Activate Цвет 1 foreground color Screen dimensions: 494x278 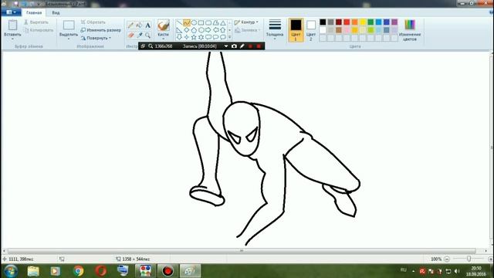tap(296, 30)
